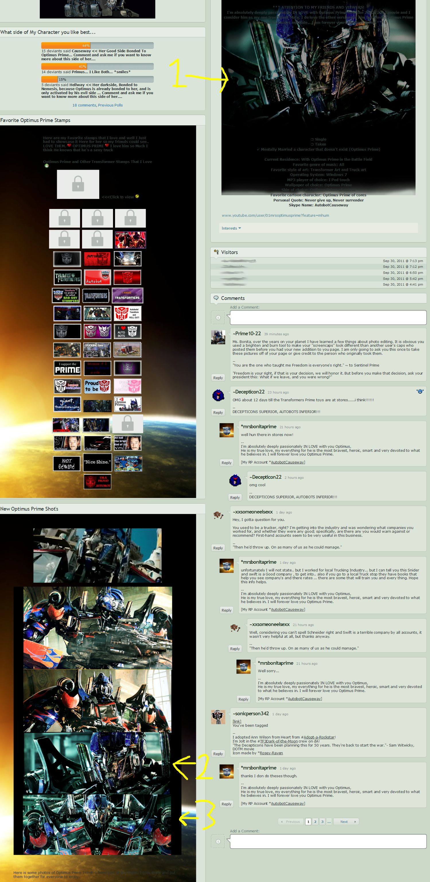Expand the Interests dropdown
The width and height of the screenshot is (430, 882).
click(x=231, y=228)
